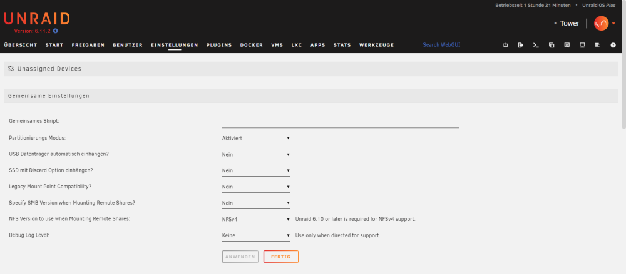Open the NFS Version dropdown showing NFSv4
This screenshot has width=626, height=274.
tap(256, 219)
